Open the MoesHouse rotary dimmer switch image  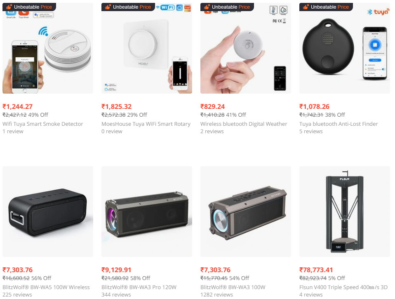pyautogui.click(x=147, y=48)
